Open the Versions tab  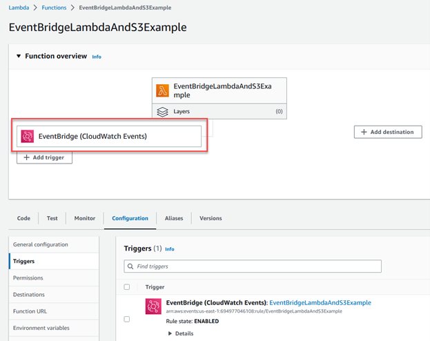pos(211,218)
